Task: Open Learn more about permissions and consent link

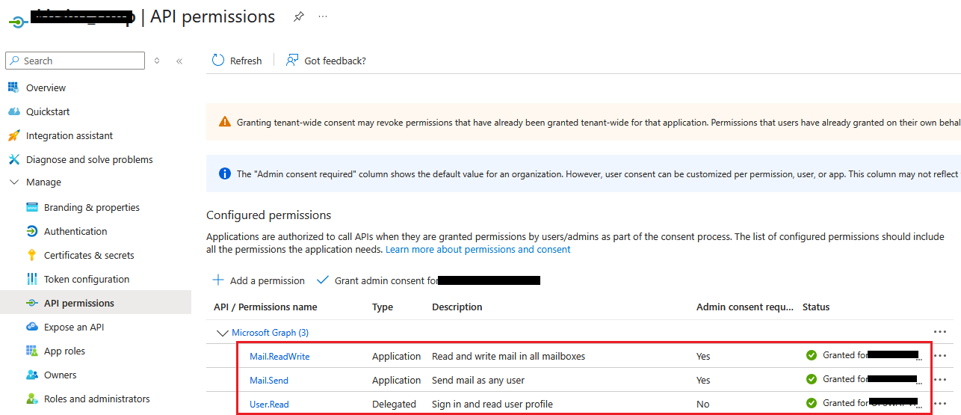Action: pyautogui.click(x=478, y=249)
